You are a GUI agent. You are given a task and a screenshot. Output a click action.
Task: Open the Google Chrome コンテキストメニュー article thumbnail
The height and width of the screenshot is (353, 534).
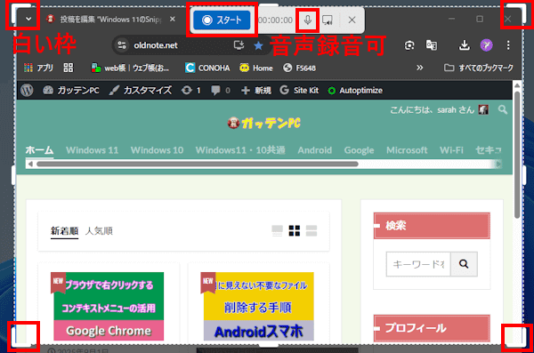tap(109, 307)
